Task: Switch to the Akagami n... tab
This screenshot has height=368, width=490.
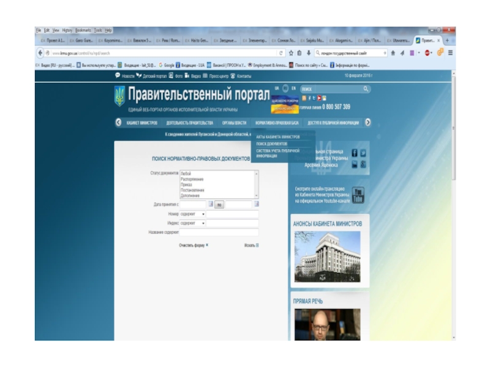Action: [341, 40]
